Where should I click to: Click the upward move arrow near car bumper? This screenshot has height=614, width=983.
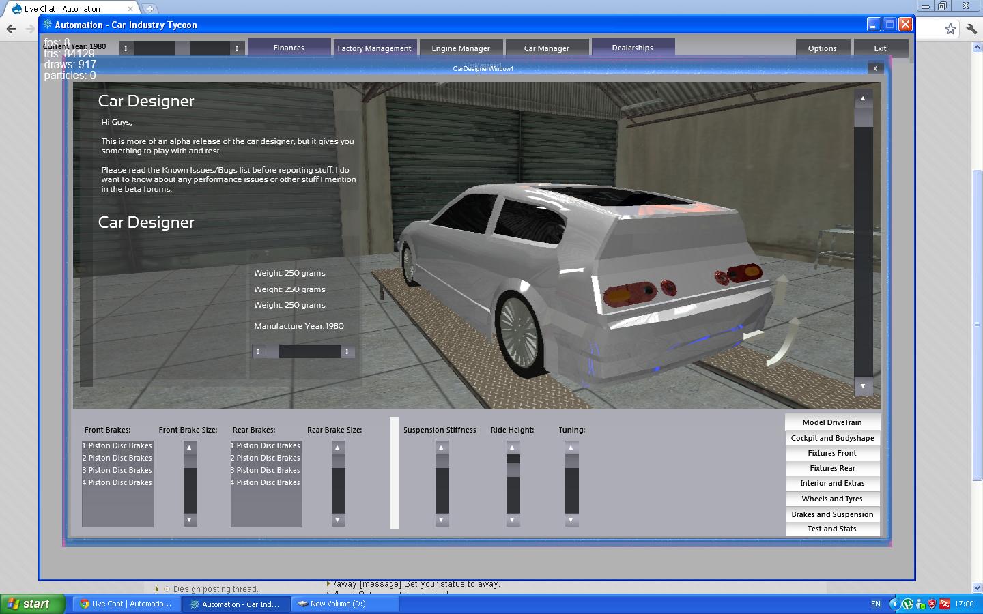(782, 290)
